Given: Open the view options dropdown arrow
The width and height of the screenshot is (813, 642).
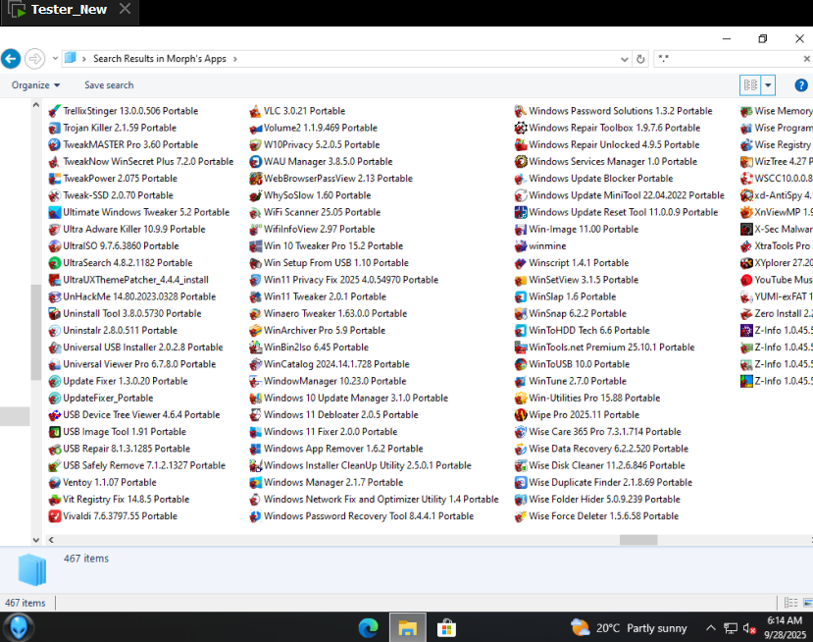Looking at the screenshot, I should (768, 85).
